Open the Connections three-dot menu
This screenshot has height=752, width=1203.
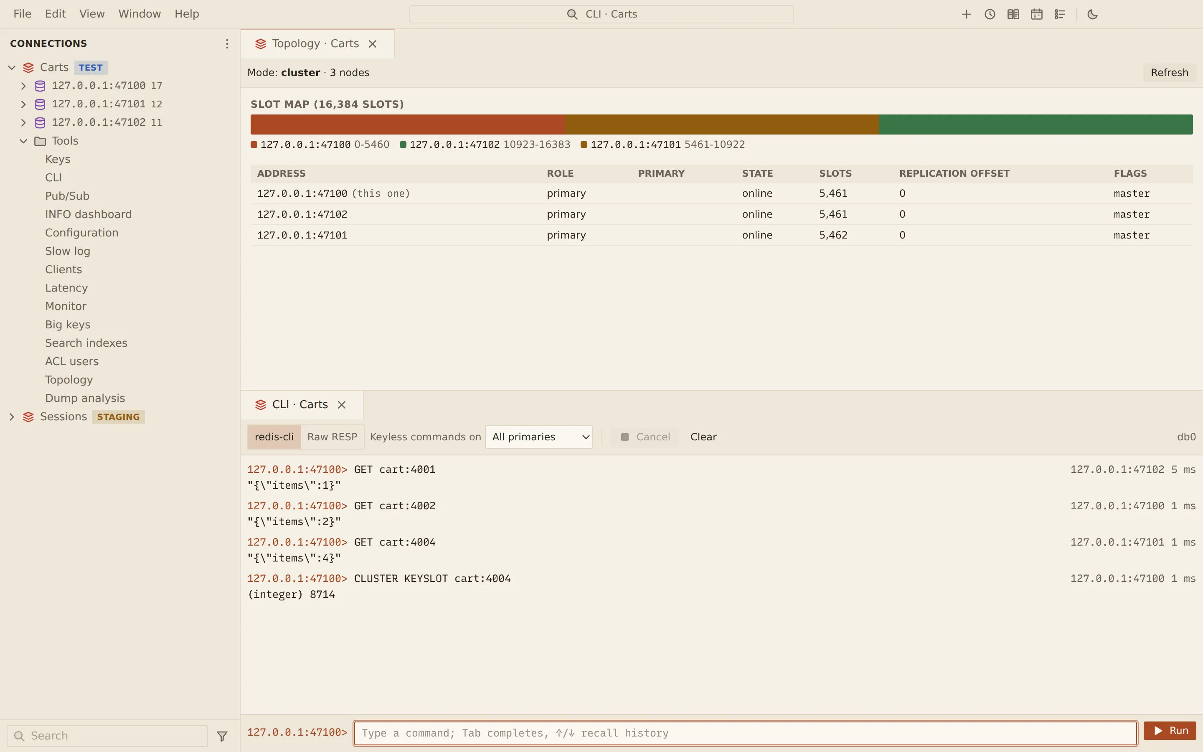[227, 44]
